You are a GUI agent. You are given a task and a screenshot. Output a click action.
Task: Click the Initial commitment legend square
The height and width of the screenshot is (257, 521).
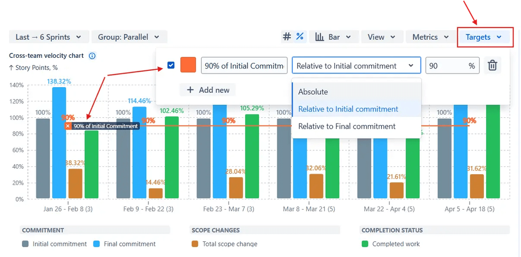[x=25, y=243]
